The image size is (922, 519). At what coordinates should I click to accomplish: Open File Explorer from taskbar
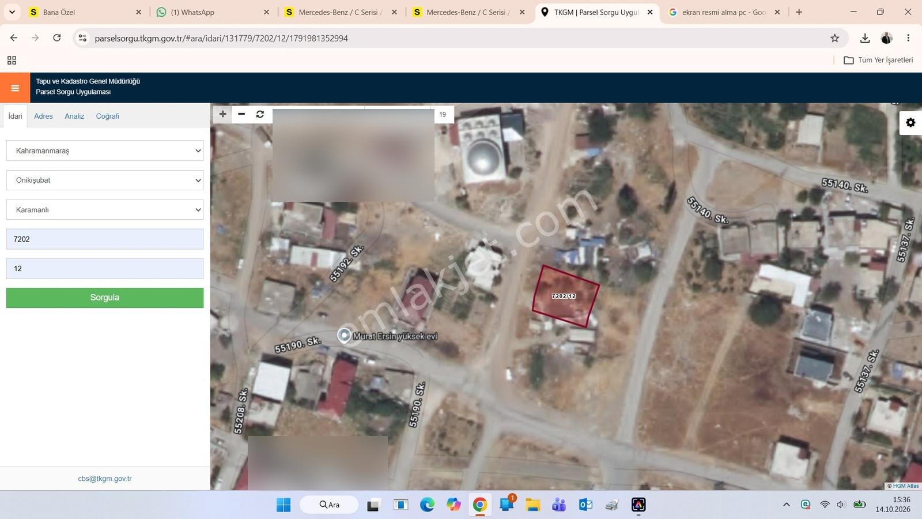click(x=532, y=505)
